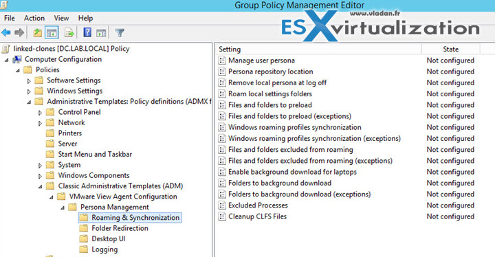Open the Help menu
This screenshot has width=495, height=257.
coord(85,18)
